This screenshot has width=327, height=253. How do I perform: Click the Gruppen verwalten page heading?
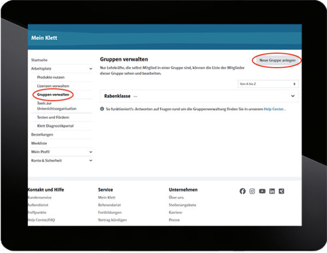(x=124, y=60)
